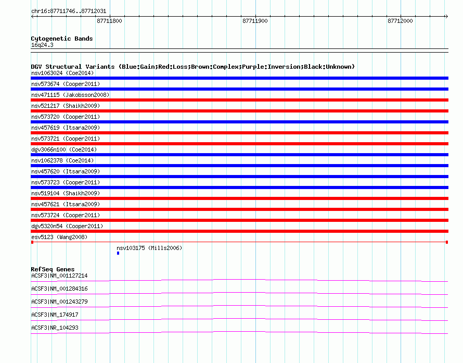Screen dimensions: 463x363
Task: Click the DGV Structural Variants track title
Action: pyautogui.click(x=193, y=67)
